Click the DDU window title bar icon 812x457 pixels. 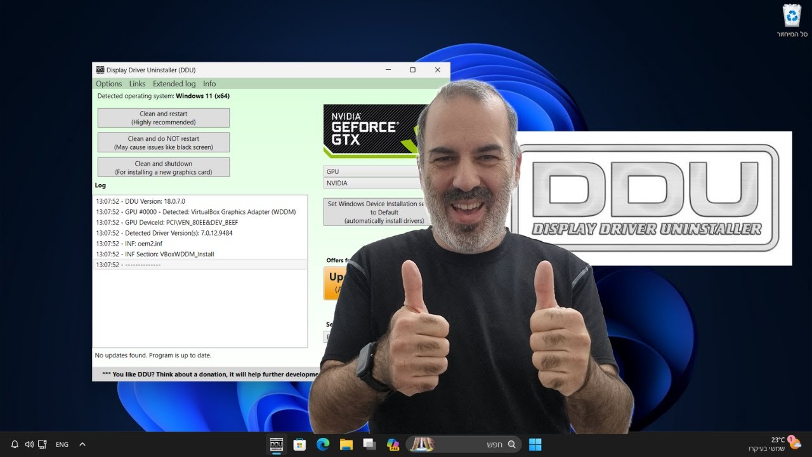(100, 70)
